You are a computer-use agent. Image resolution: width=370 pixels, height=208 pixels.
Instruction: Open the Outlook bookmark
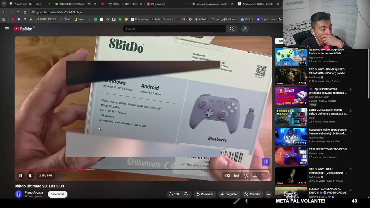tap(247, 19)
